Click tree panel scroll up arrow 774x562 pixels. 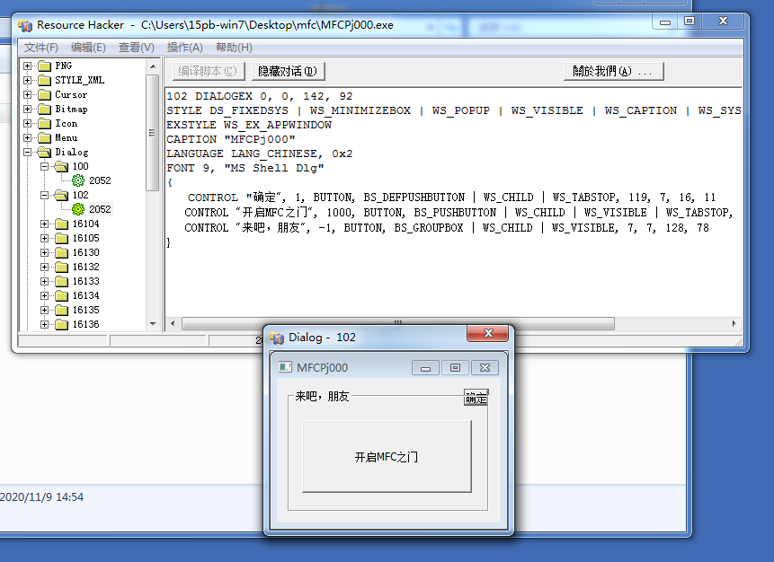153,66
